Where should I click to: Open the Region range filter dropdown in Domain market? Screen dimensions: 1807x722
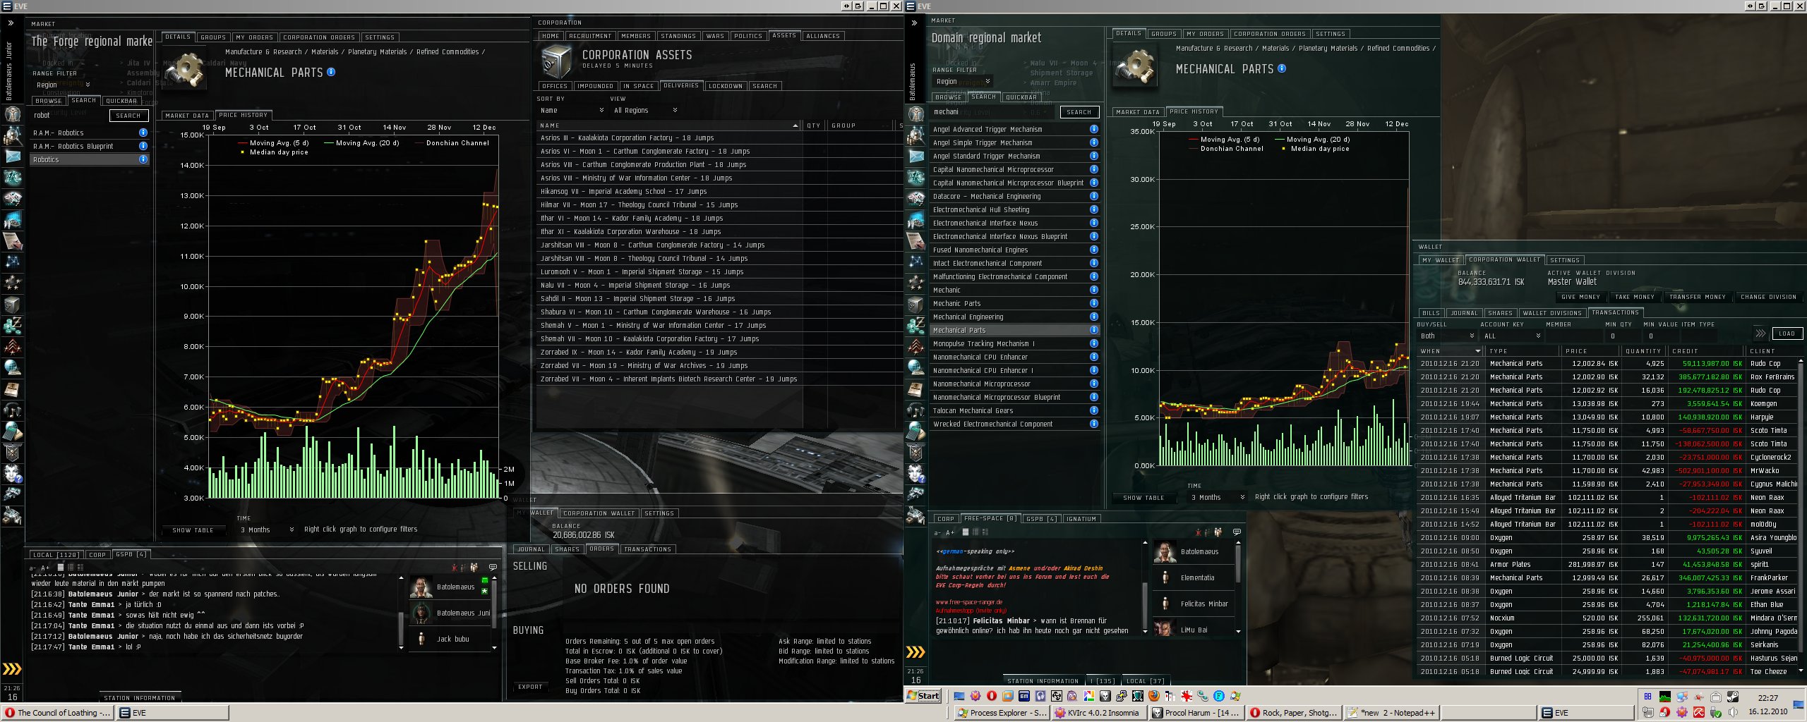click(x=963, y=81)
